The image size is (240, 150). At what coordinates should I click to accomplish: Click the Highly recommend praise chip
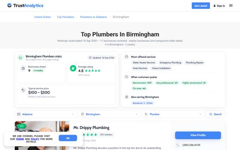click(x=194, y=83)
